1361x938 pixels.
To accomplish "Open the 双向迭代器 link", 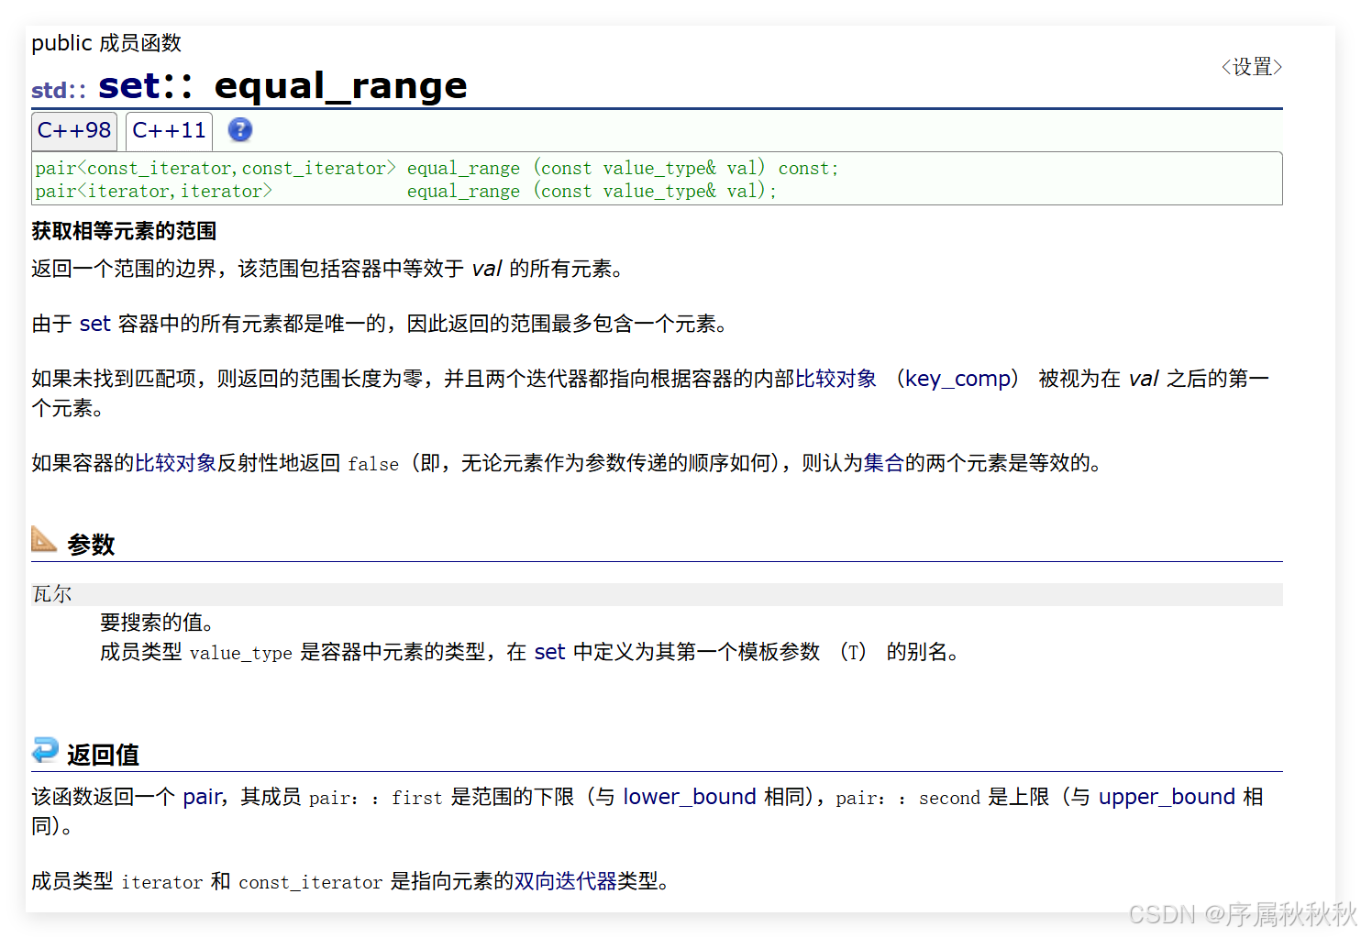I will coord(566,881).
